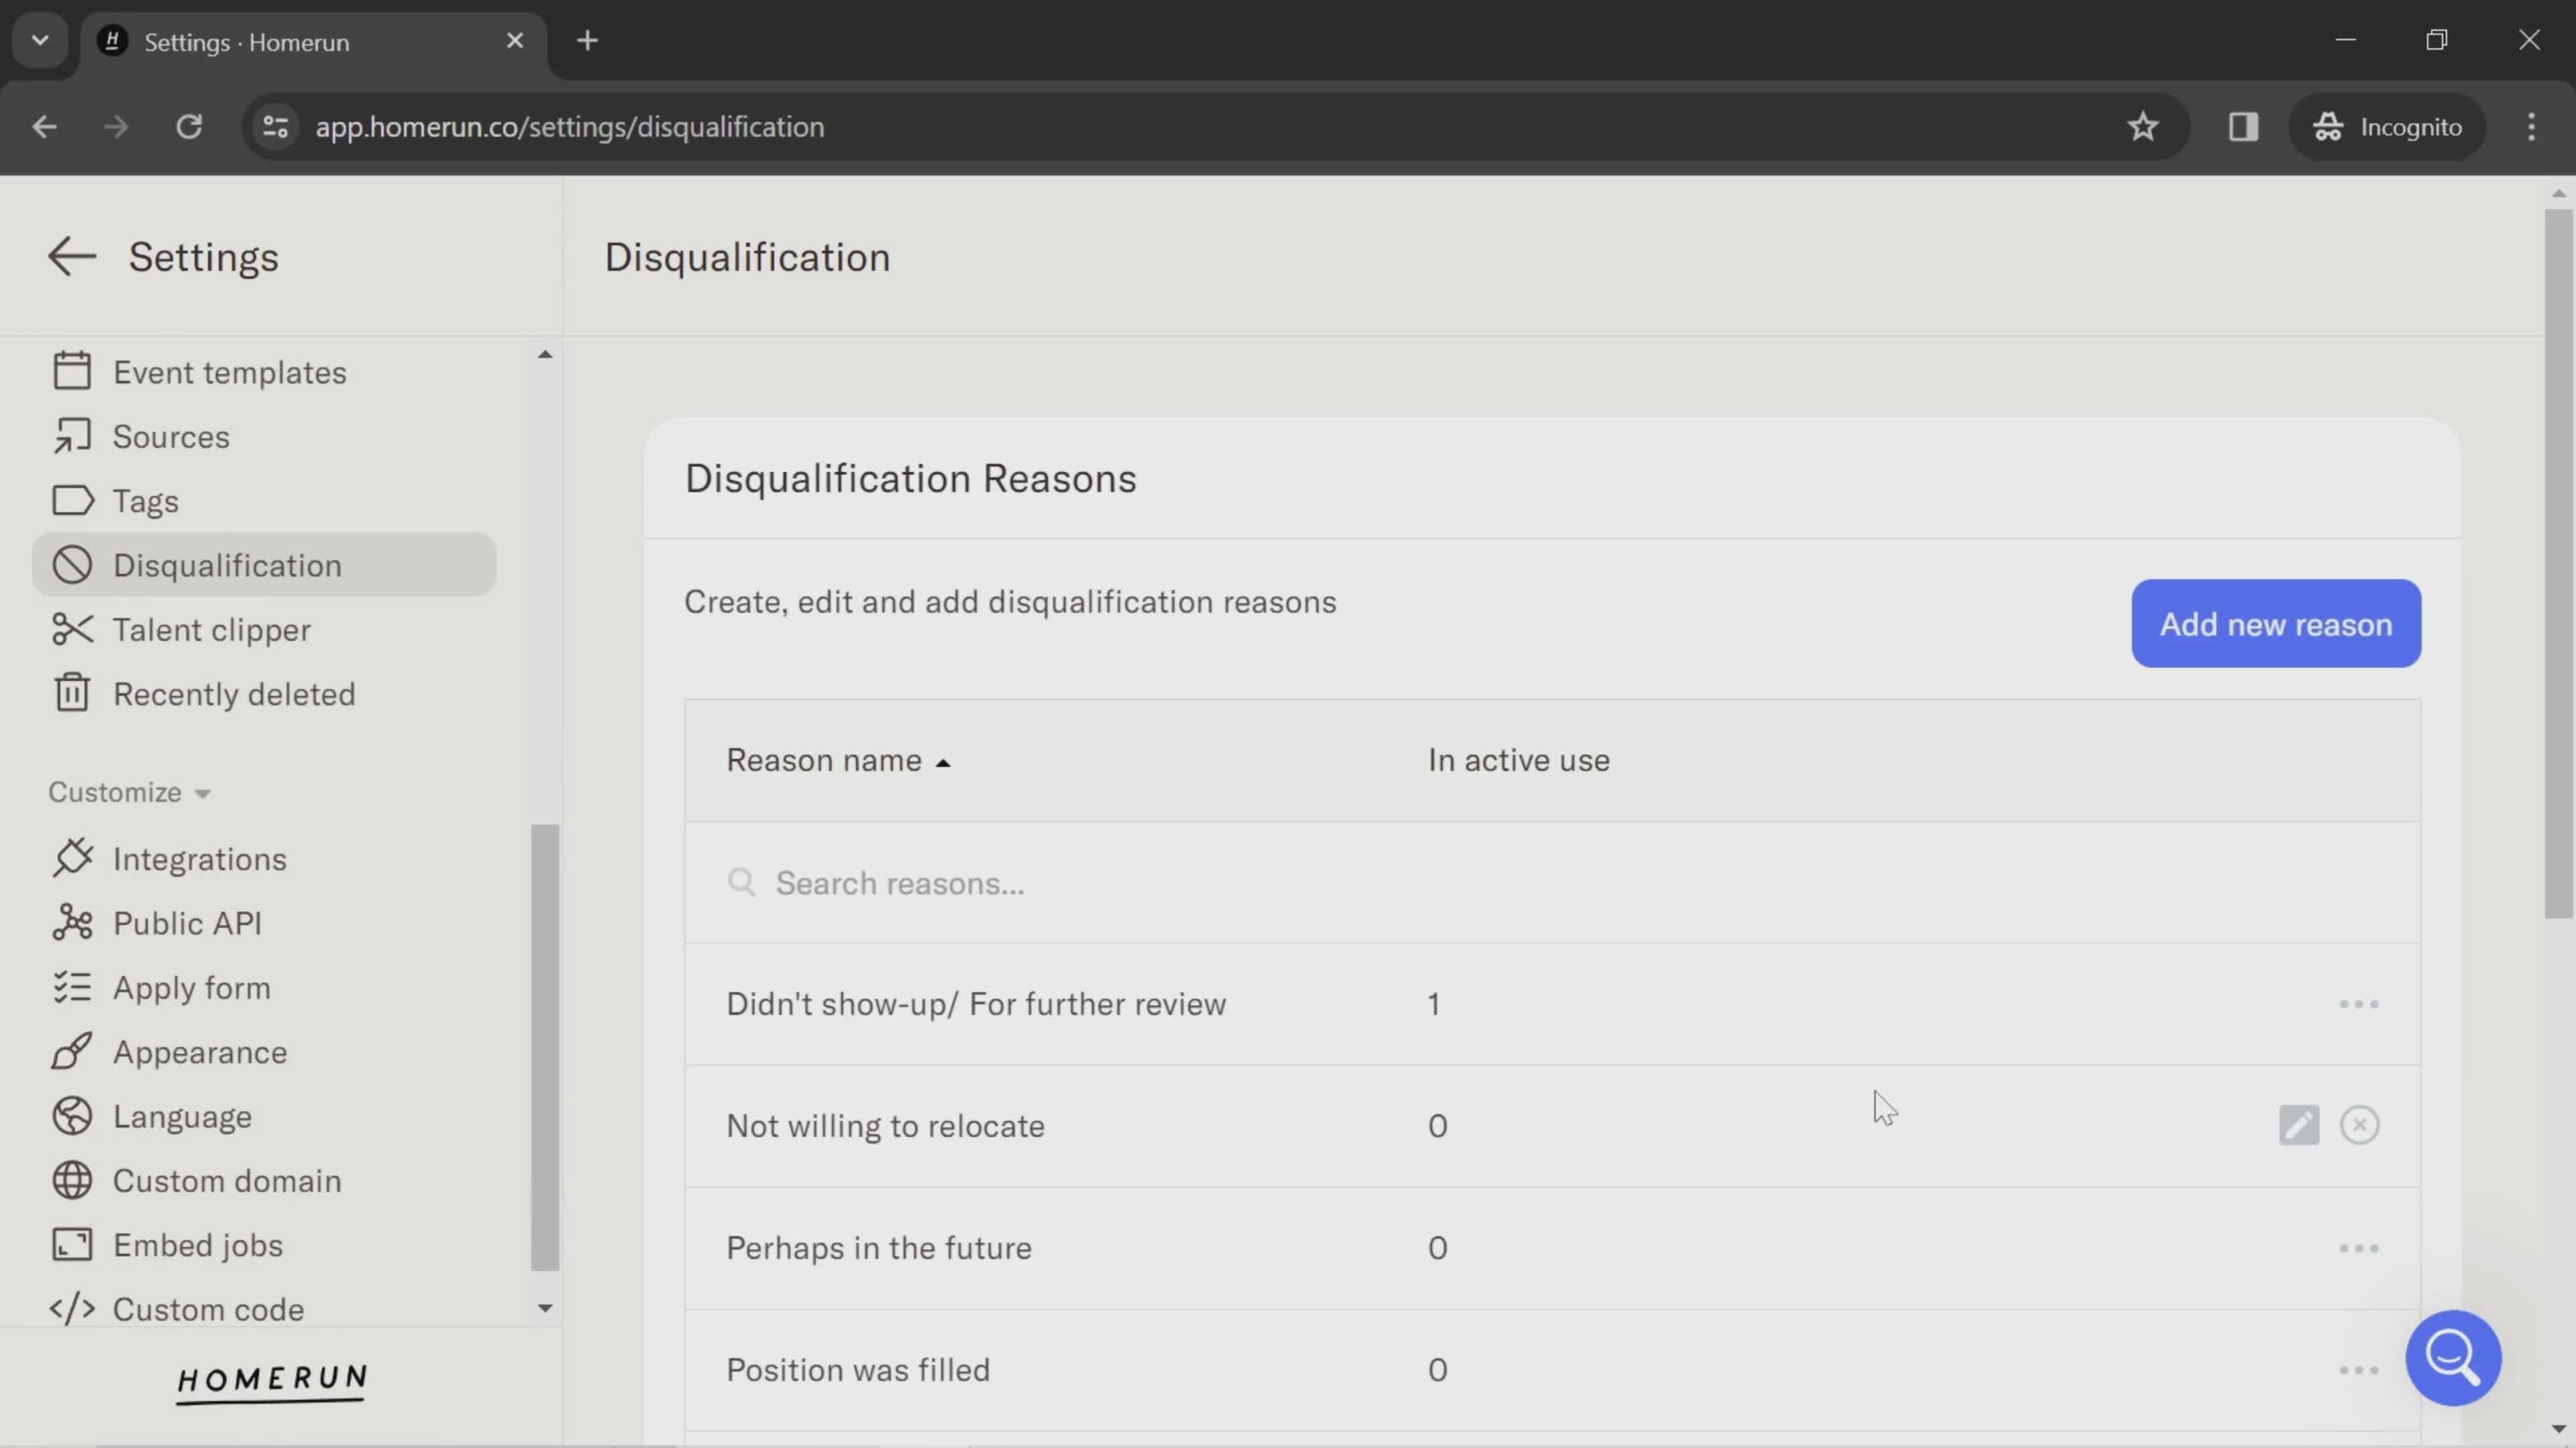Viewport: 2576px width, 1448px height.
Task: Open Embed jobs settings
Action: tap(198, 1245)
